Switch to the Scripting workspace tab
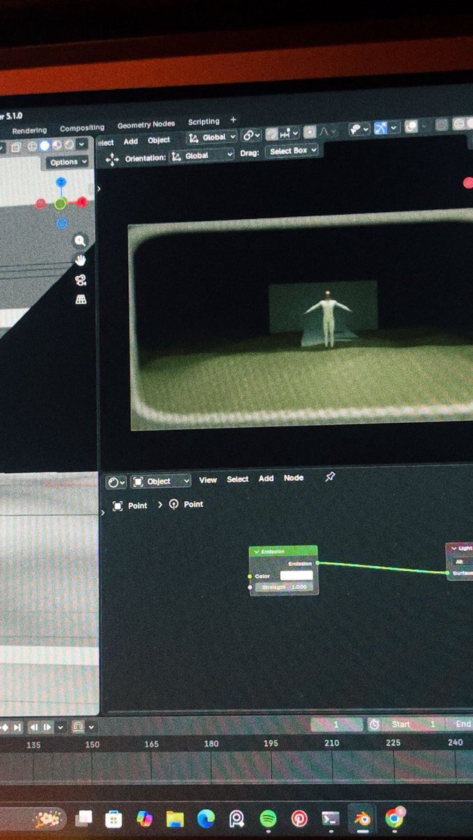473x840 pixels. tap(203, 122)
